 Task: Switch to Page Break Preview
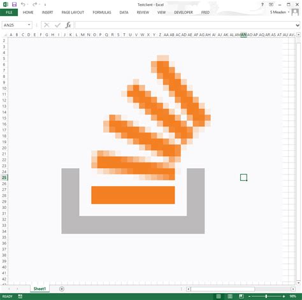coord(241,296)
